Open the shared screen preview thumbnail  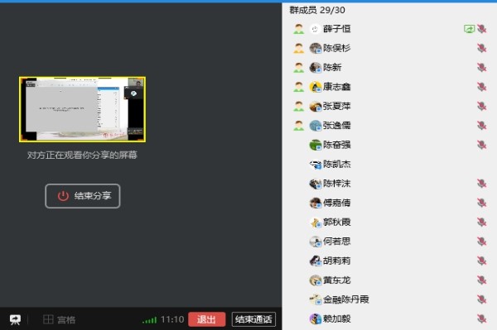click(x=82, y=109)
